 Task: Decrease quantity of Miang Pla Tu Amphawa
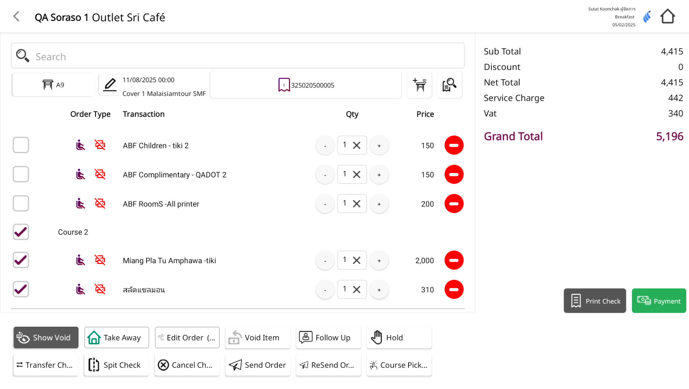325,260
